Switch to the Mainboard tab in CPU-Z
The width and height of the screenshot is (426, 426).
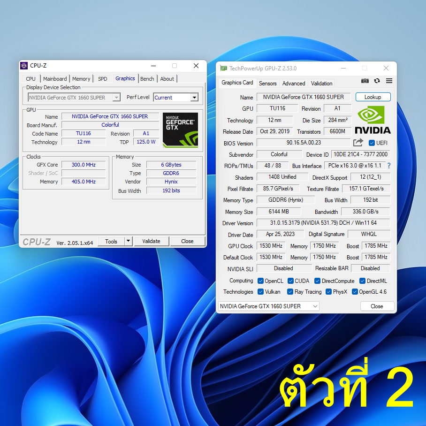pyautogui.click(x=55, y=79)
